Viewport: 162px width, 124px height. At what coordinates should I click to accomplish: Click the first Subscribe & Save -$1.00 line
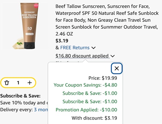point(90,93)
